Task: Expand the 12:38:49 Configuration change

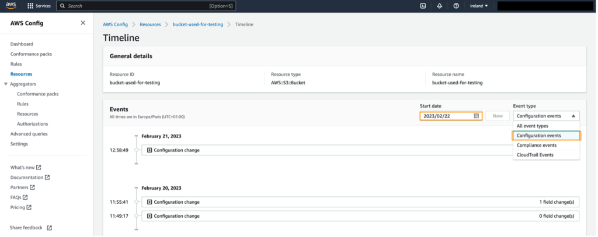Action: [149, 150]
